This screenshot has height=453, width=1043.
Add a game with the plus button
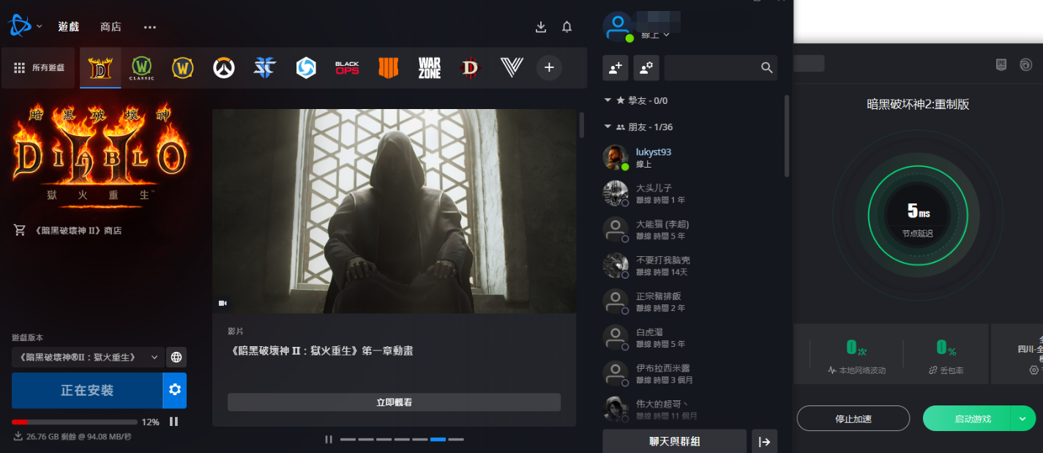pos(549,68)
